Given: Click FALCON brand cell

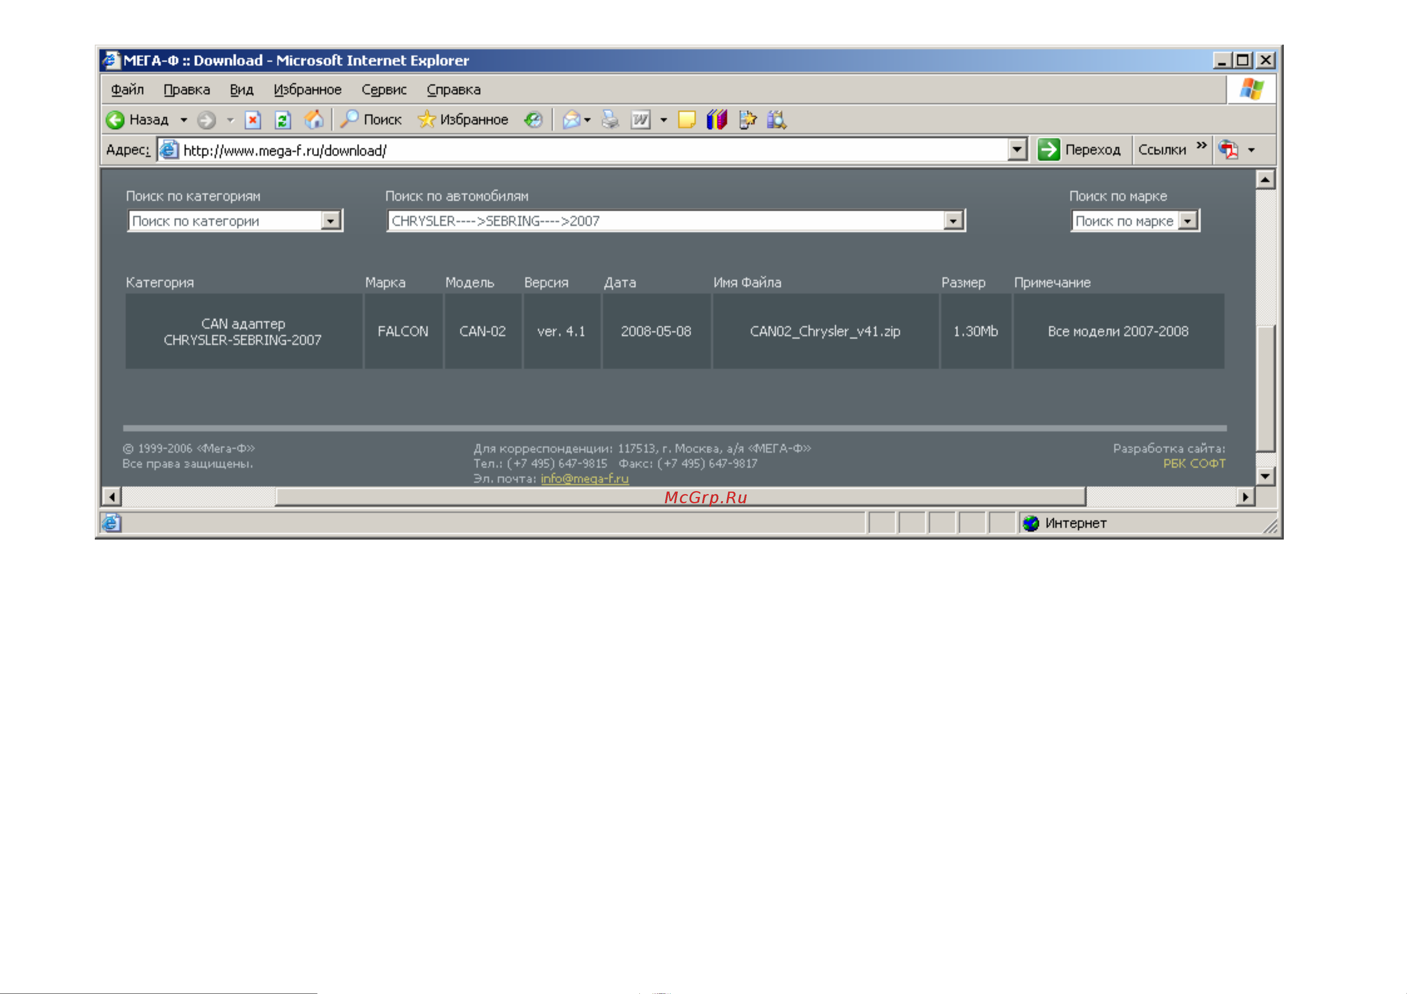Looking at the screenshot, I should [x=403, y=331].
